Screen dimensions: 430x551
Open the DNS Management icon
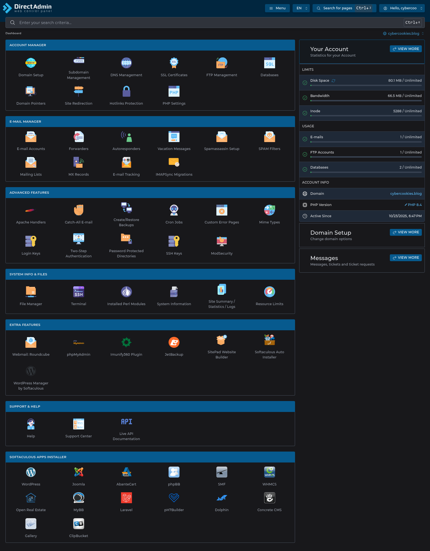[126, 63]
